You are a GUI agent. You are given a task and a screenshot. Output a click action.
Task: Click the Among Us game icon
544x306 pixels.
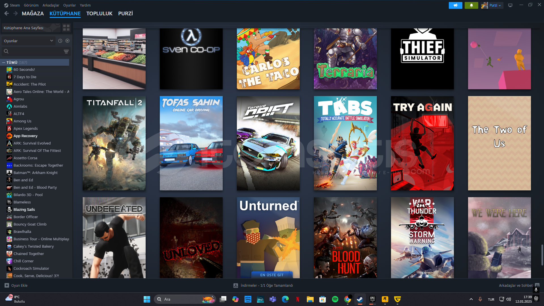click(x=9, y=121)
